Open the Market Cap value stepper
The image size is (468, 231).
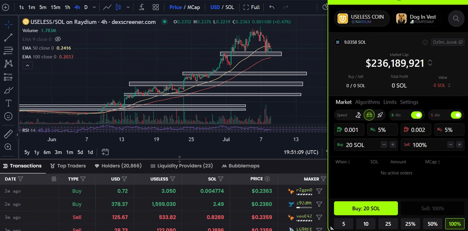pos(430,63)
